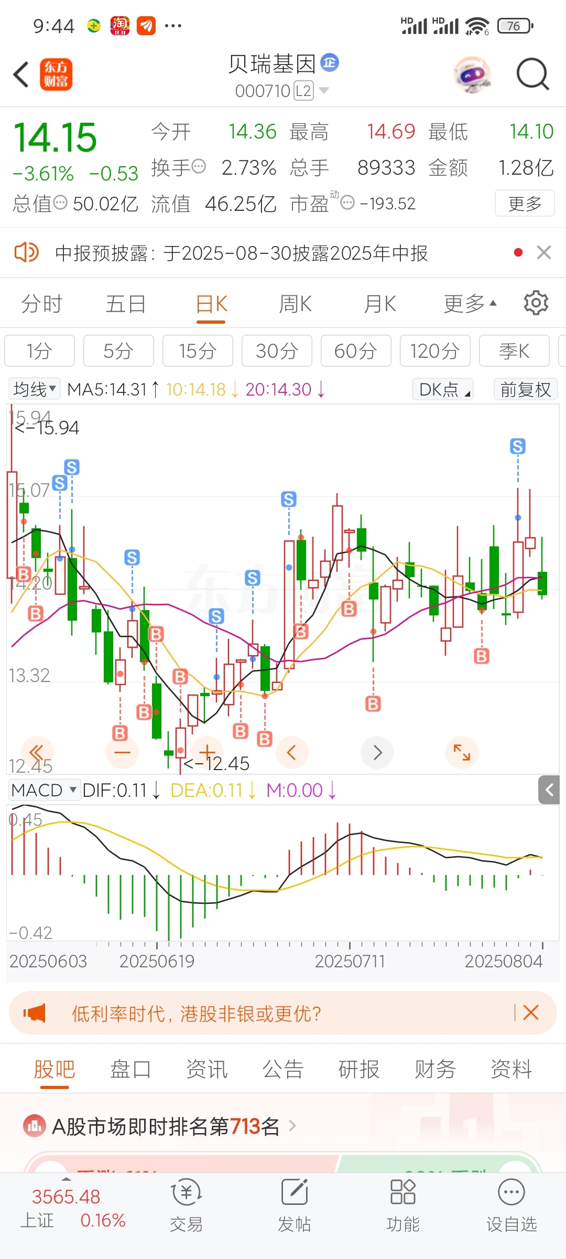The width and height of the screenshot is (566, 1259).
Task: Switch to 资料 tab
Action: click(x=511, y=1069)
